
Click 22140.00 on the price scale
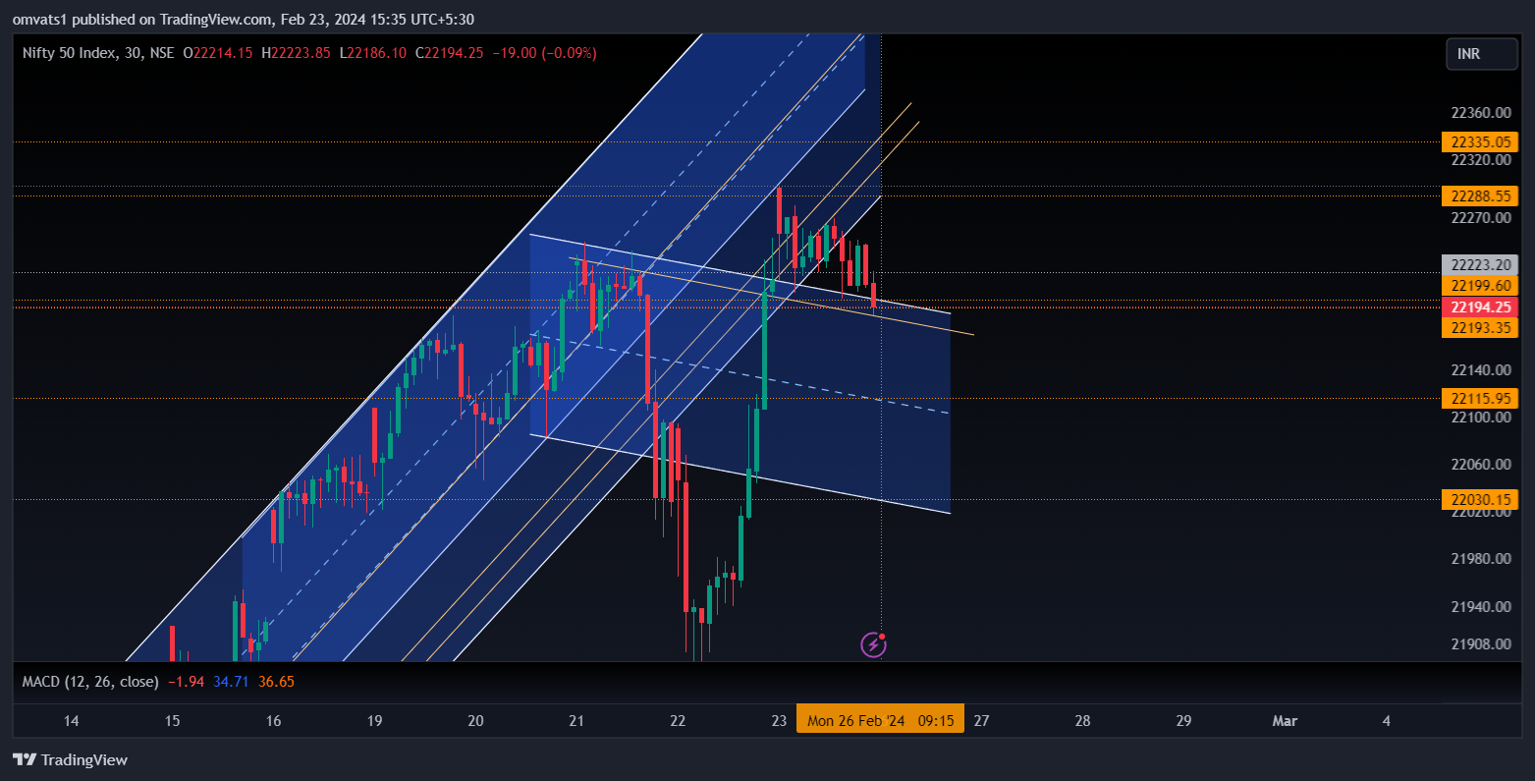(1481, 370)
